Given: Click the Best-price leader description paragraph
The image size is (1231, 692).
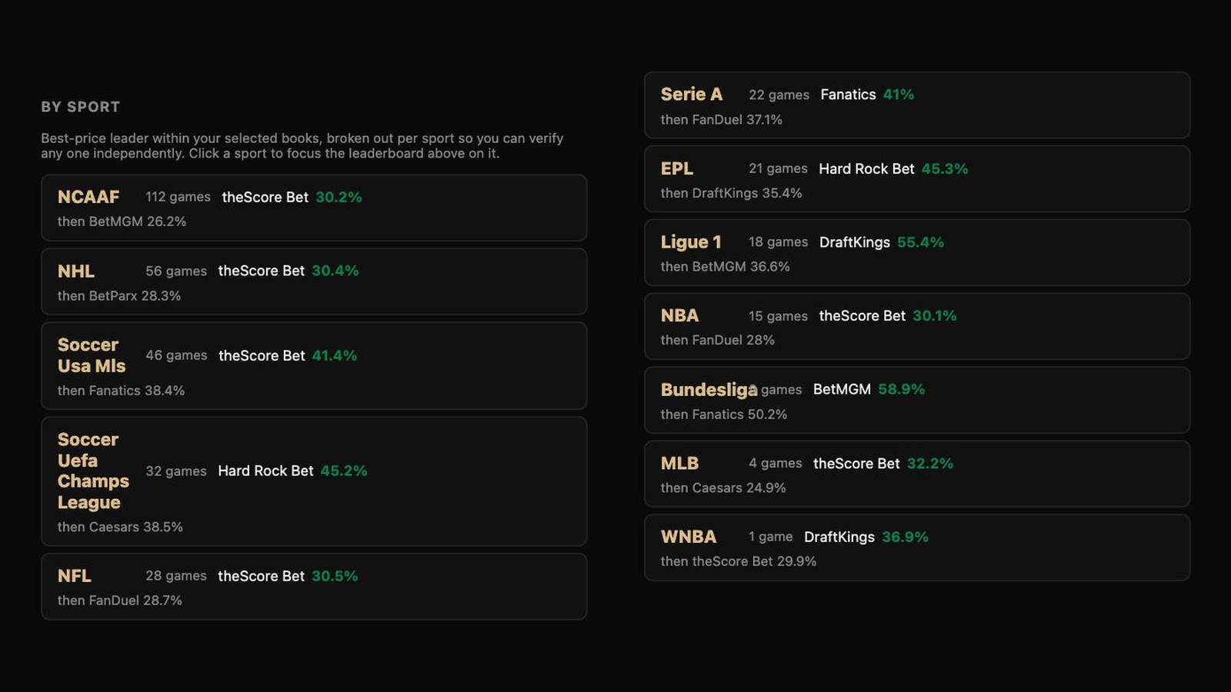Looking at the screenshot, I should click(x=302, y=146).
